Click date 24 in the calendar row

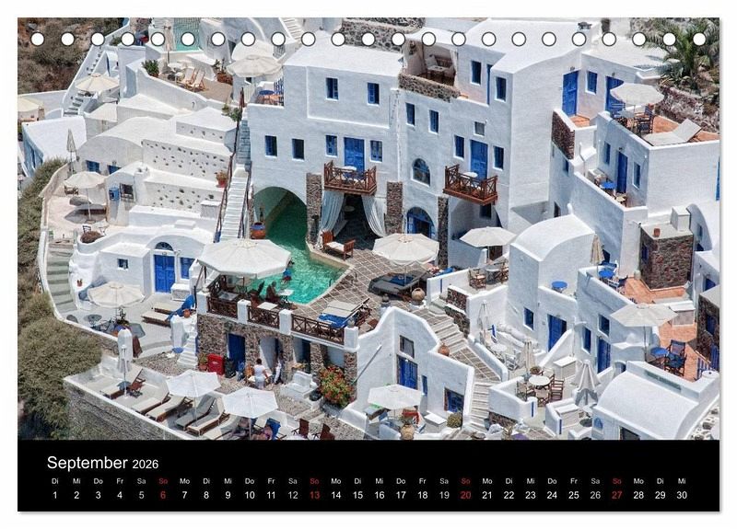552,495
